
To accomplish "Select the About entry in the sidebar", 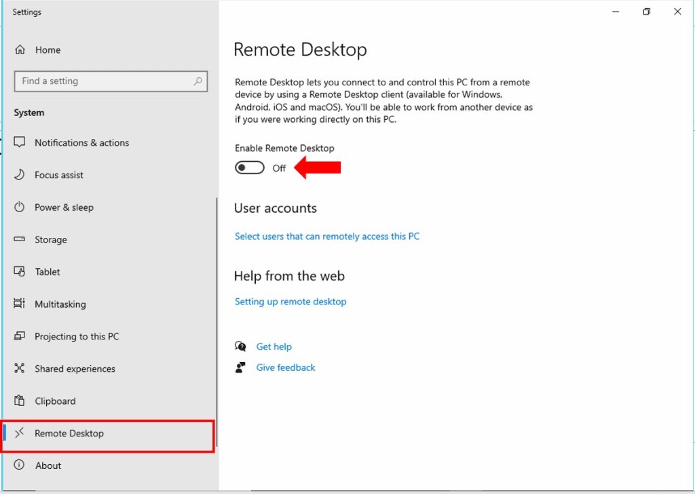I will coord(48,466).
